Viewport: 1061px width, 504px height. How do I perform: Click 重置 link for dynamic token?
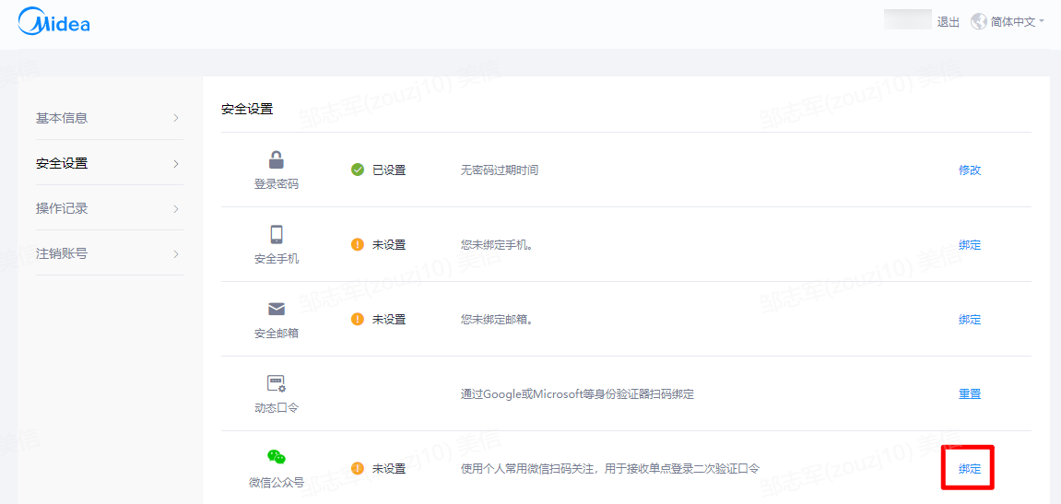(x=970, y=394)
